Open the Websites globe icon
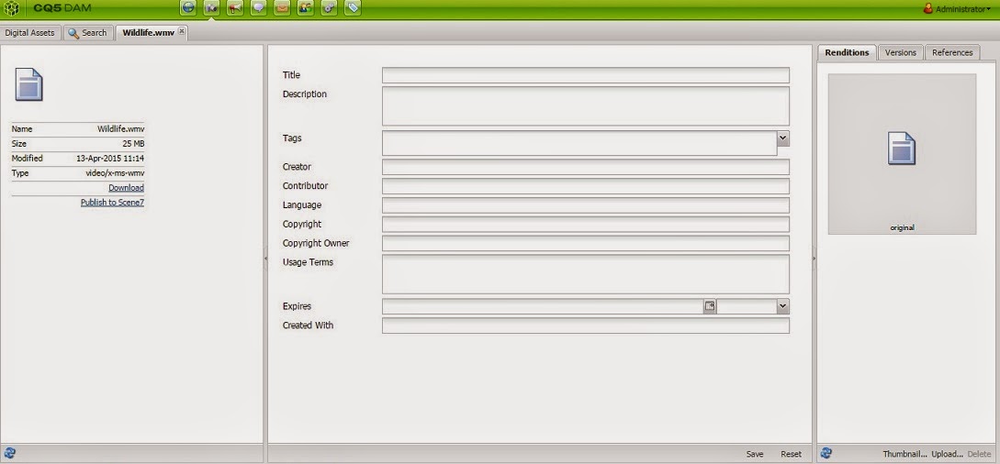Screen dimensions: 1000x464 point(188,7)
